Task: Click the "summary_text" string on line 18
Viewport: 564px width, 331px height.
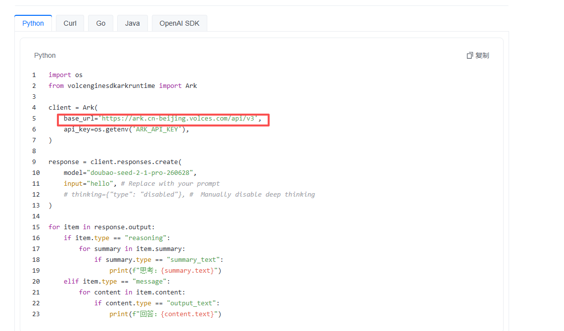Action: tap(193, 259)
